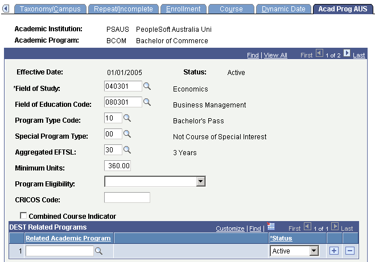Switch to the Repeat/Incomplete tab
The width and height of the screenshot is (375, 262).
point(123,9)
